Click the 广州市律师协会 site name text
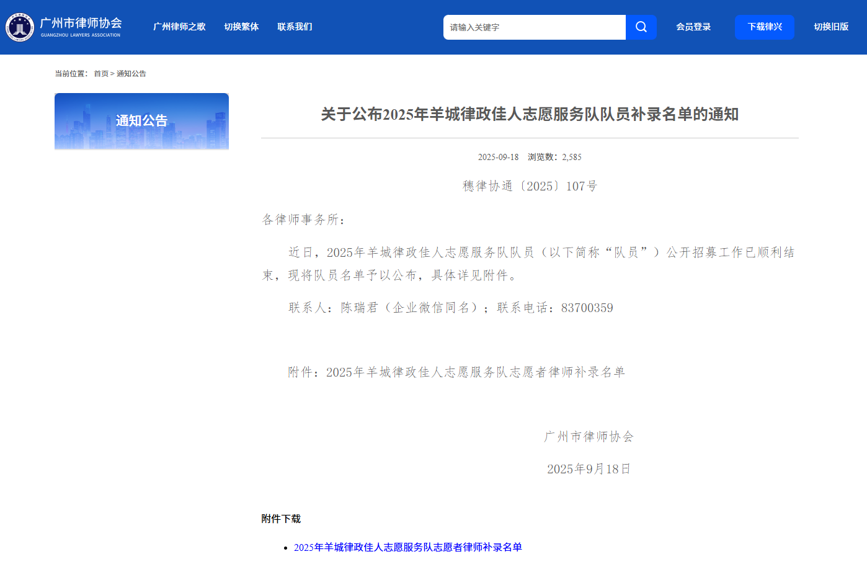Viewport: 867px width, 567px height. [81, 23]
